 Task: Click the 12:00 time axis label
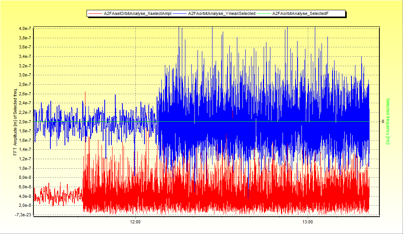(135, 222)
